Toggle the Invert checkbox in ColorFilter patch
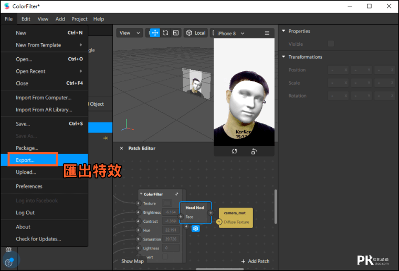 point(165,256)
